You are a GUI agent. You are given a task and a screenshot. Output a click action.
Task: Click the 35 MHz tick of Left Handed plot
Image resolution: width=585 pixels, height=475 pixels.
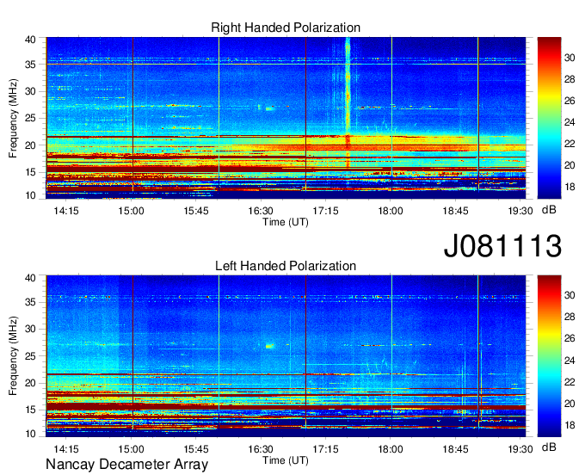[x=30, y=302]
